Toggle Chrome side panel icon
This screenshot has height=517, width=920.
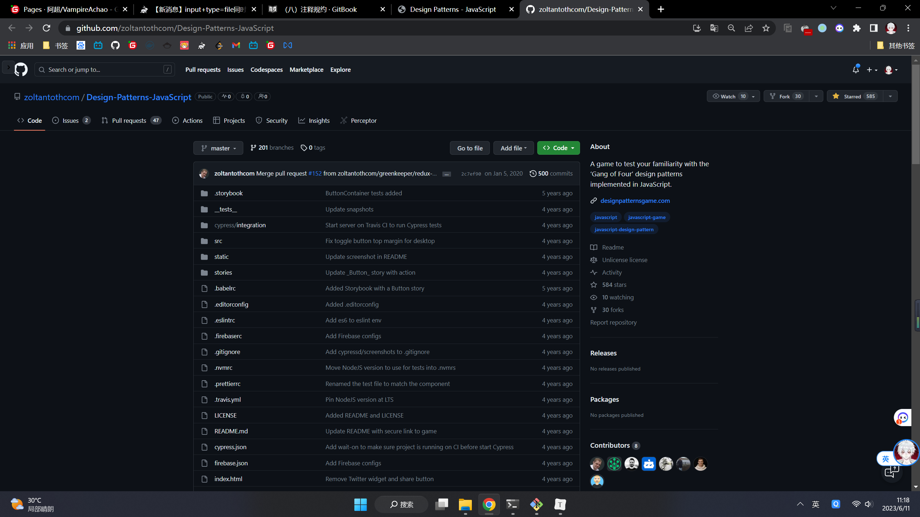tap(874, 28)
